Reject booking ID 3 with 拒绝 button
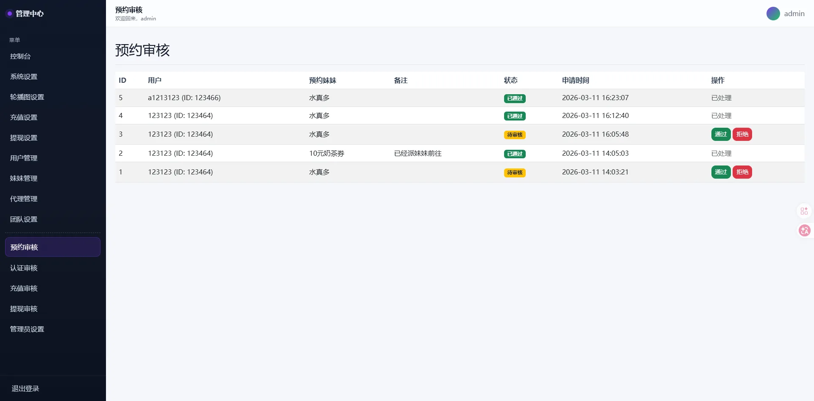 pyautogui.click(x=742, y=135)
